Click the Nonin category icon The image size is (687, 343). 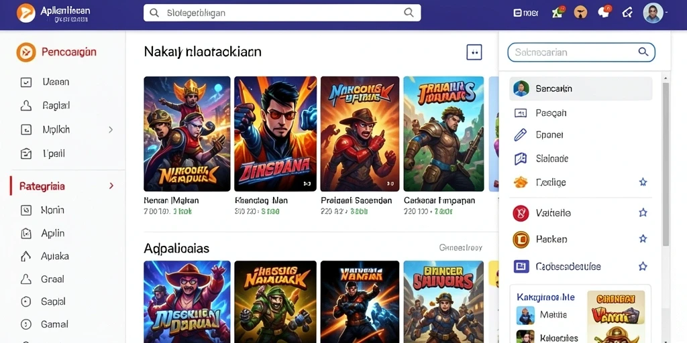[x=26, y=210]
